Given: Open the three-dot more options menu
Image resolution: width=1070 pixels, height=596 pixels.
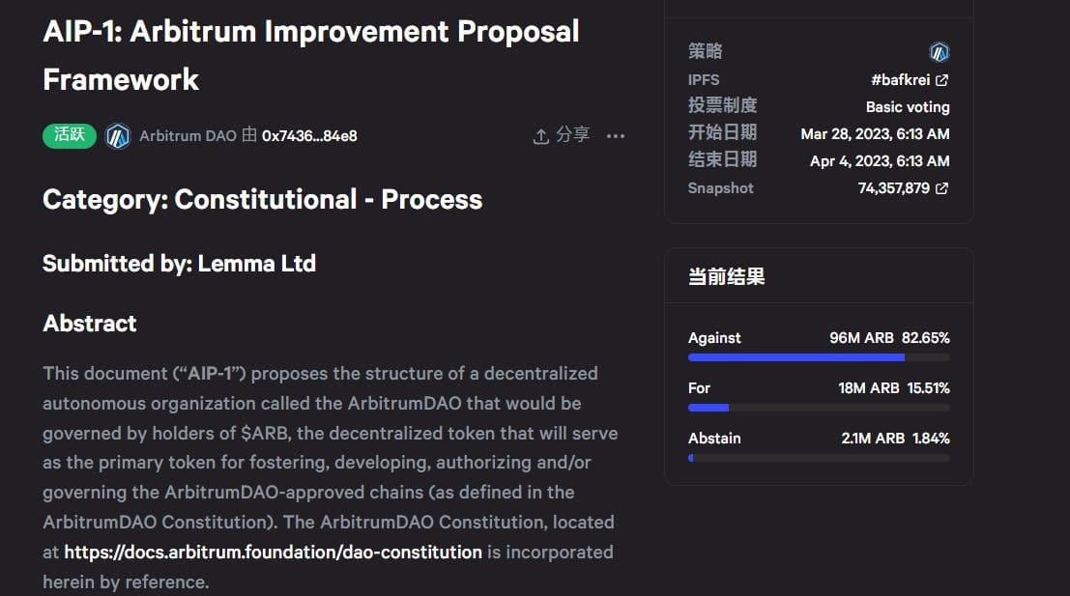Looking at the screenshot, I should tap(616, 136).
